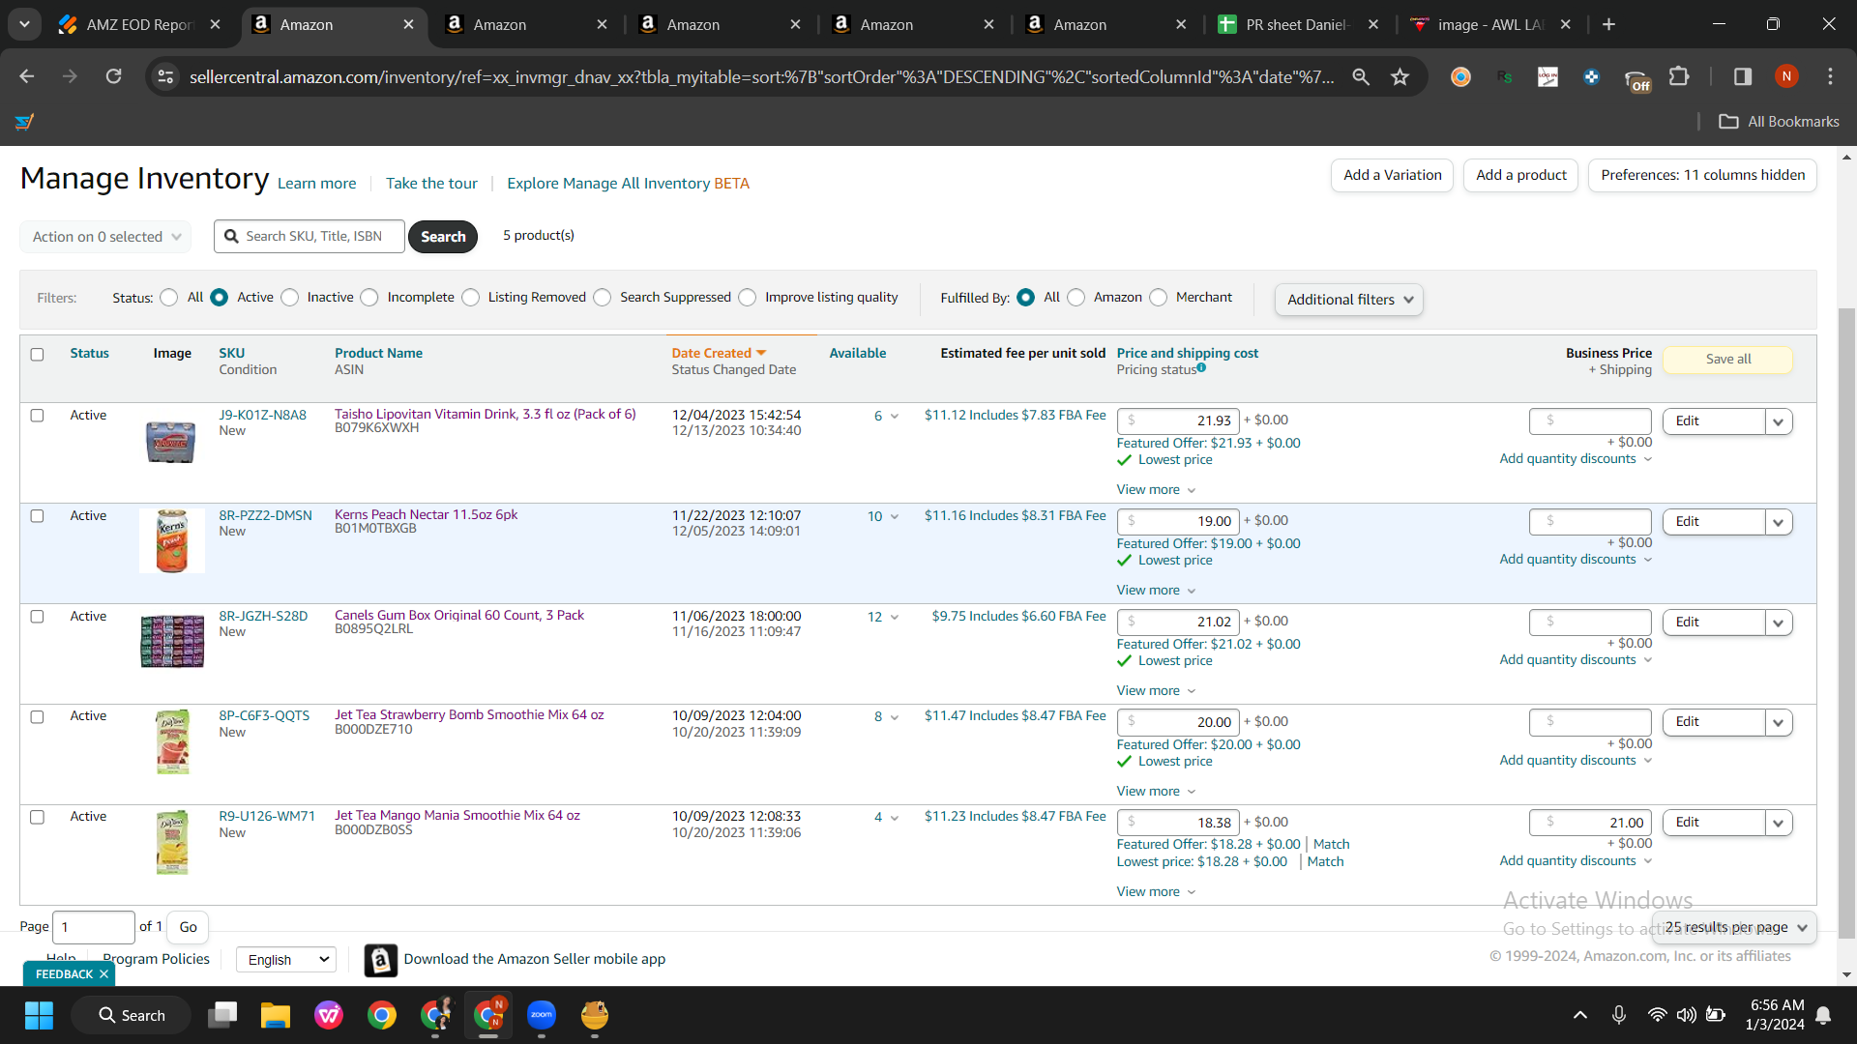This screenshot has height=1044, width=1857.
Task: Expand quantity discounts for Jet Tea Strawberry row
Action: coord(1576,760)
